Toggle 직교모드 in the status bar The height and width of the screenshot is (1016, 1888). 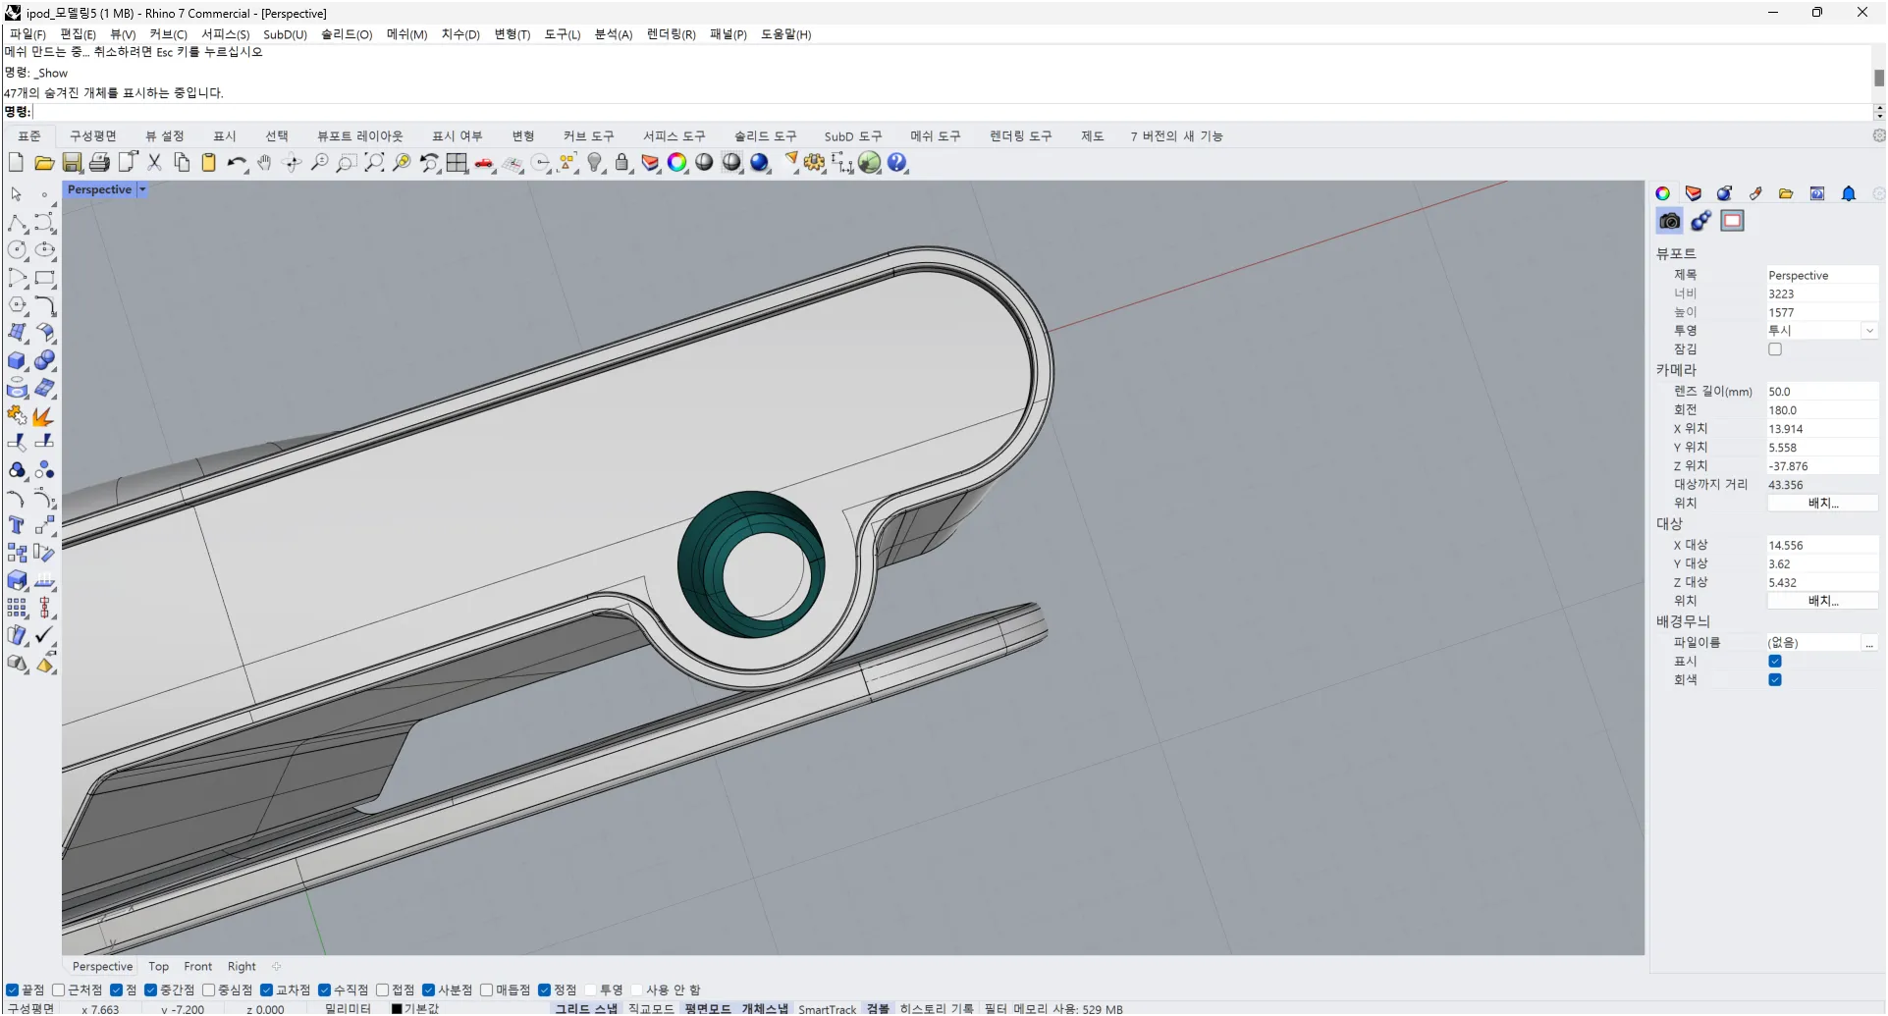(x=651, y=1008)
